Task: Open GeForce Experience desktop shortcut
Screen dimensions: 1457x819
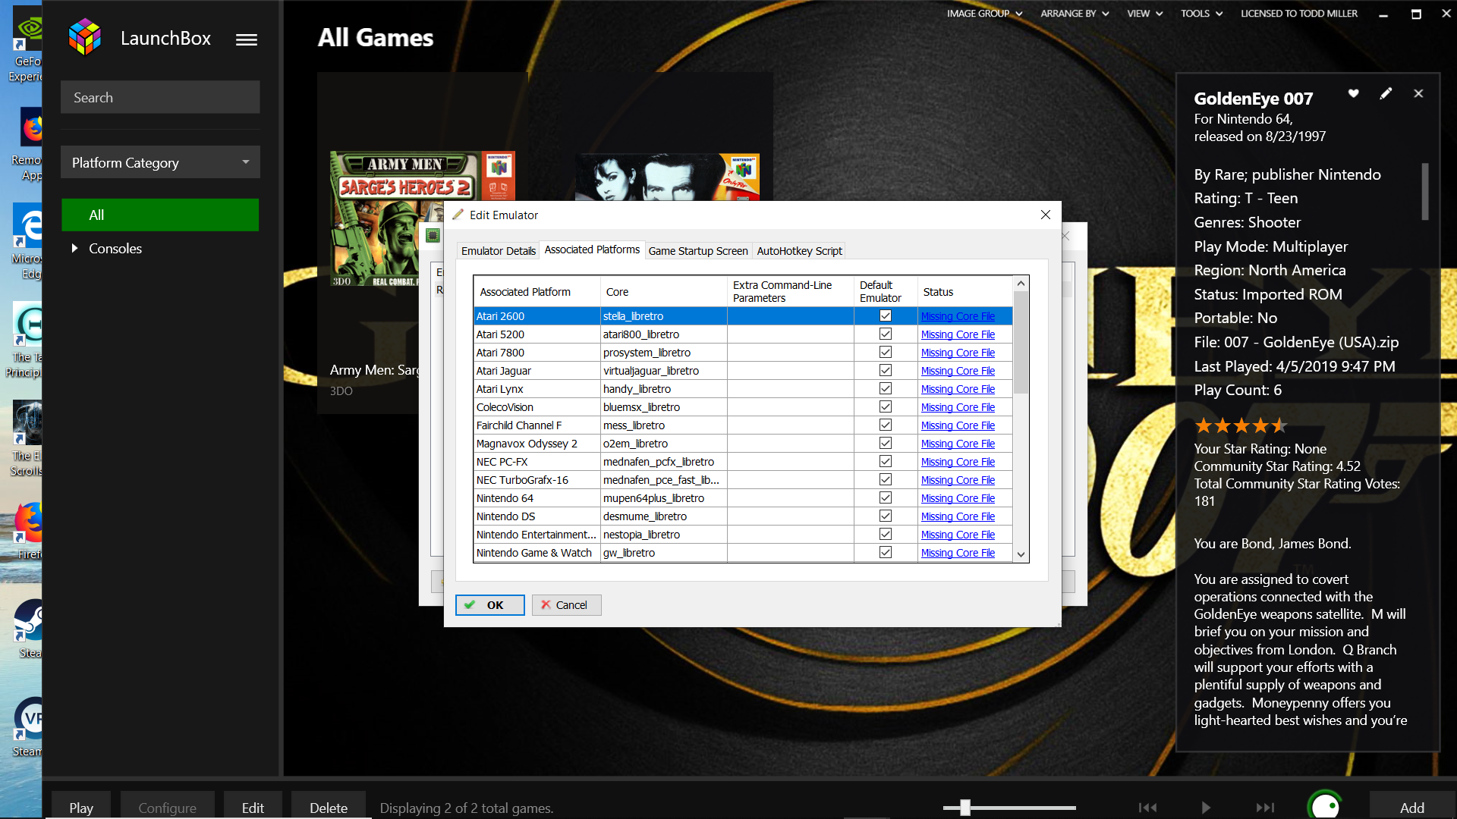Action: click(27, 44)
